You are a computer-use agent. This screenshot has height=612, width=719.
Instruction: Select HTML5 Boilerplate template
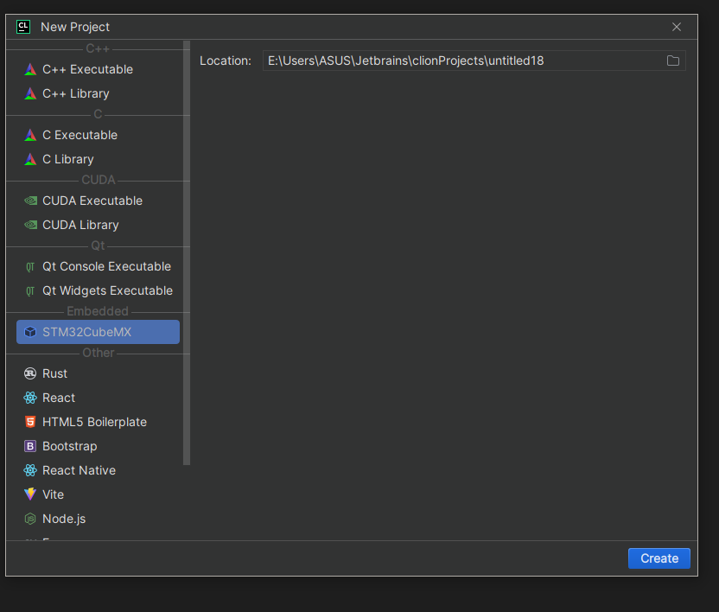[x=98, y=422]
